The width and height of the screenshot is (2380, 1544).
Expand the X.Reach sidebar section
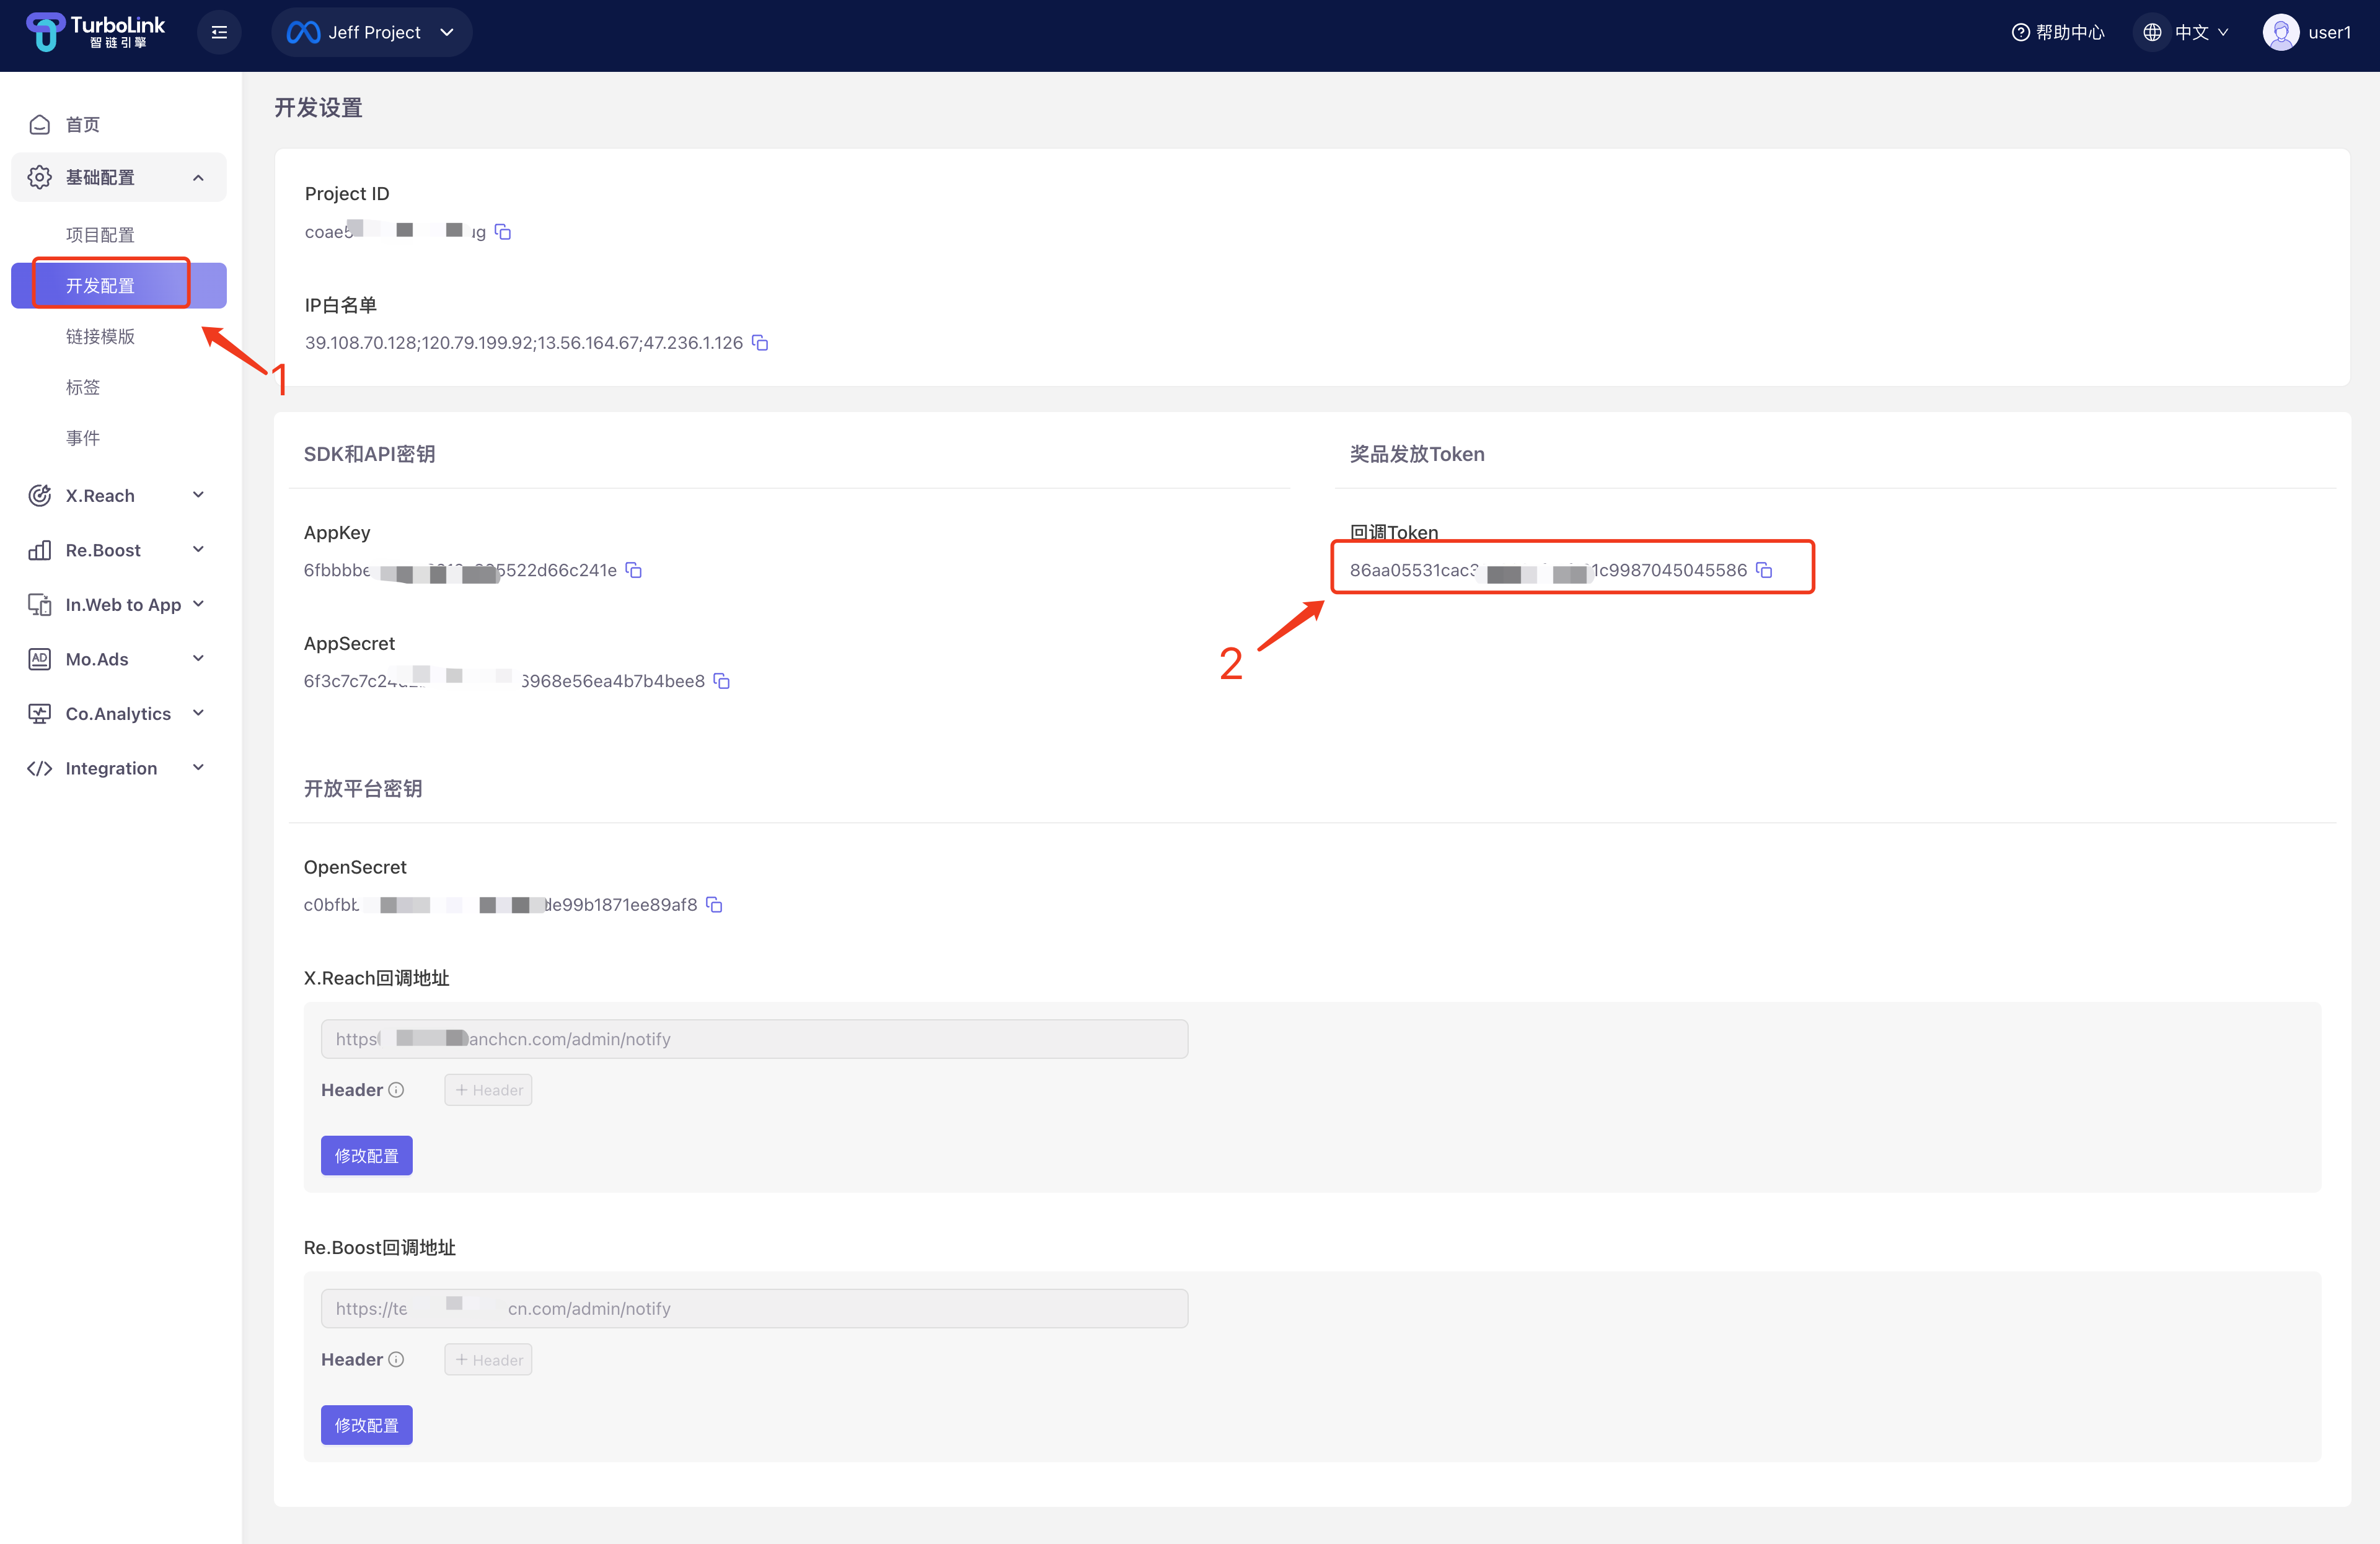coord(118,496)
